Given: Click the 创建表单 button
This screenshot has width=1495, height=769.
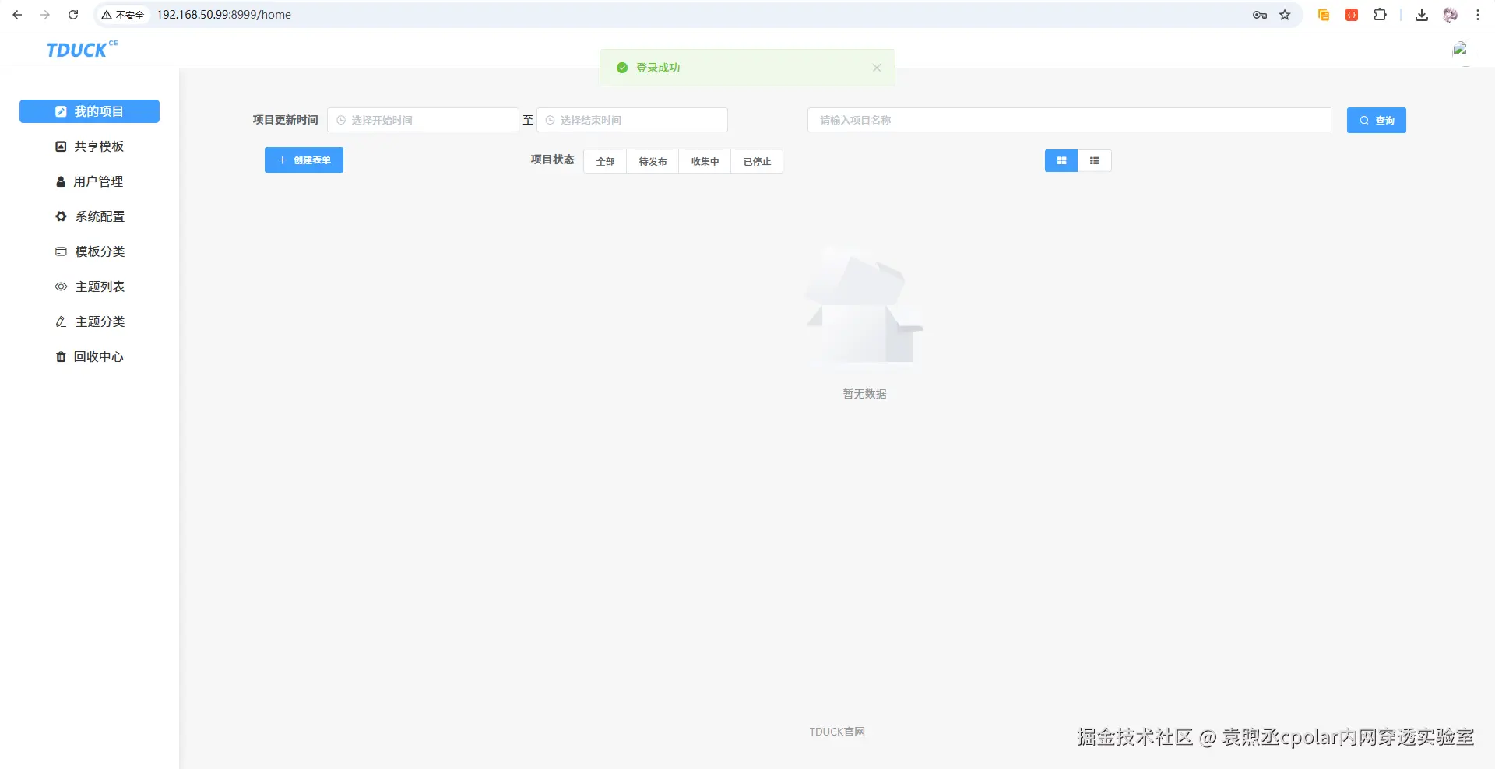Looking at the screenshot, I should [x=304, y=160].
